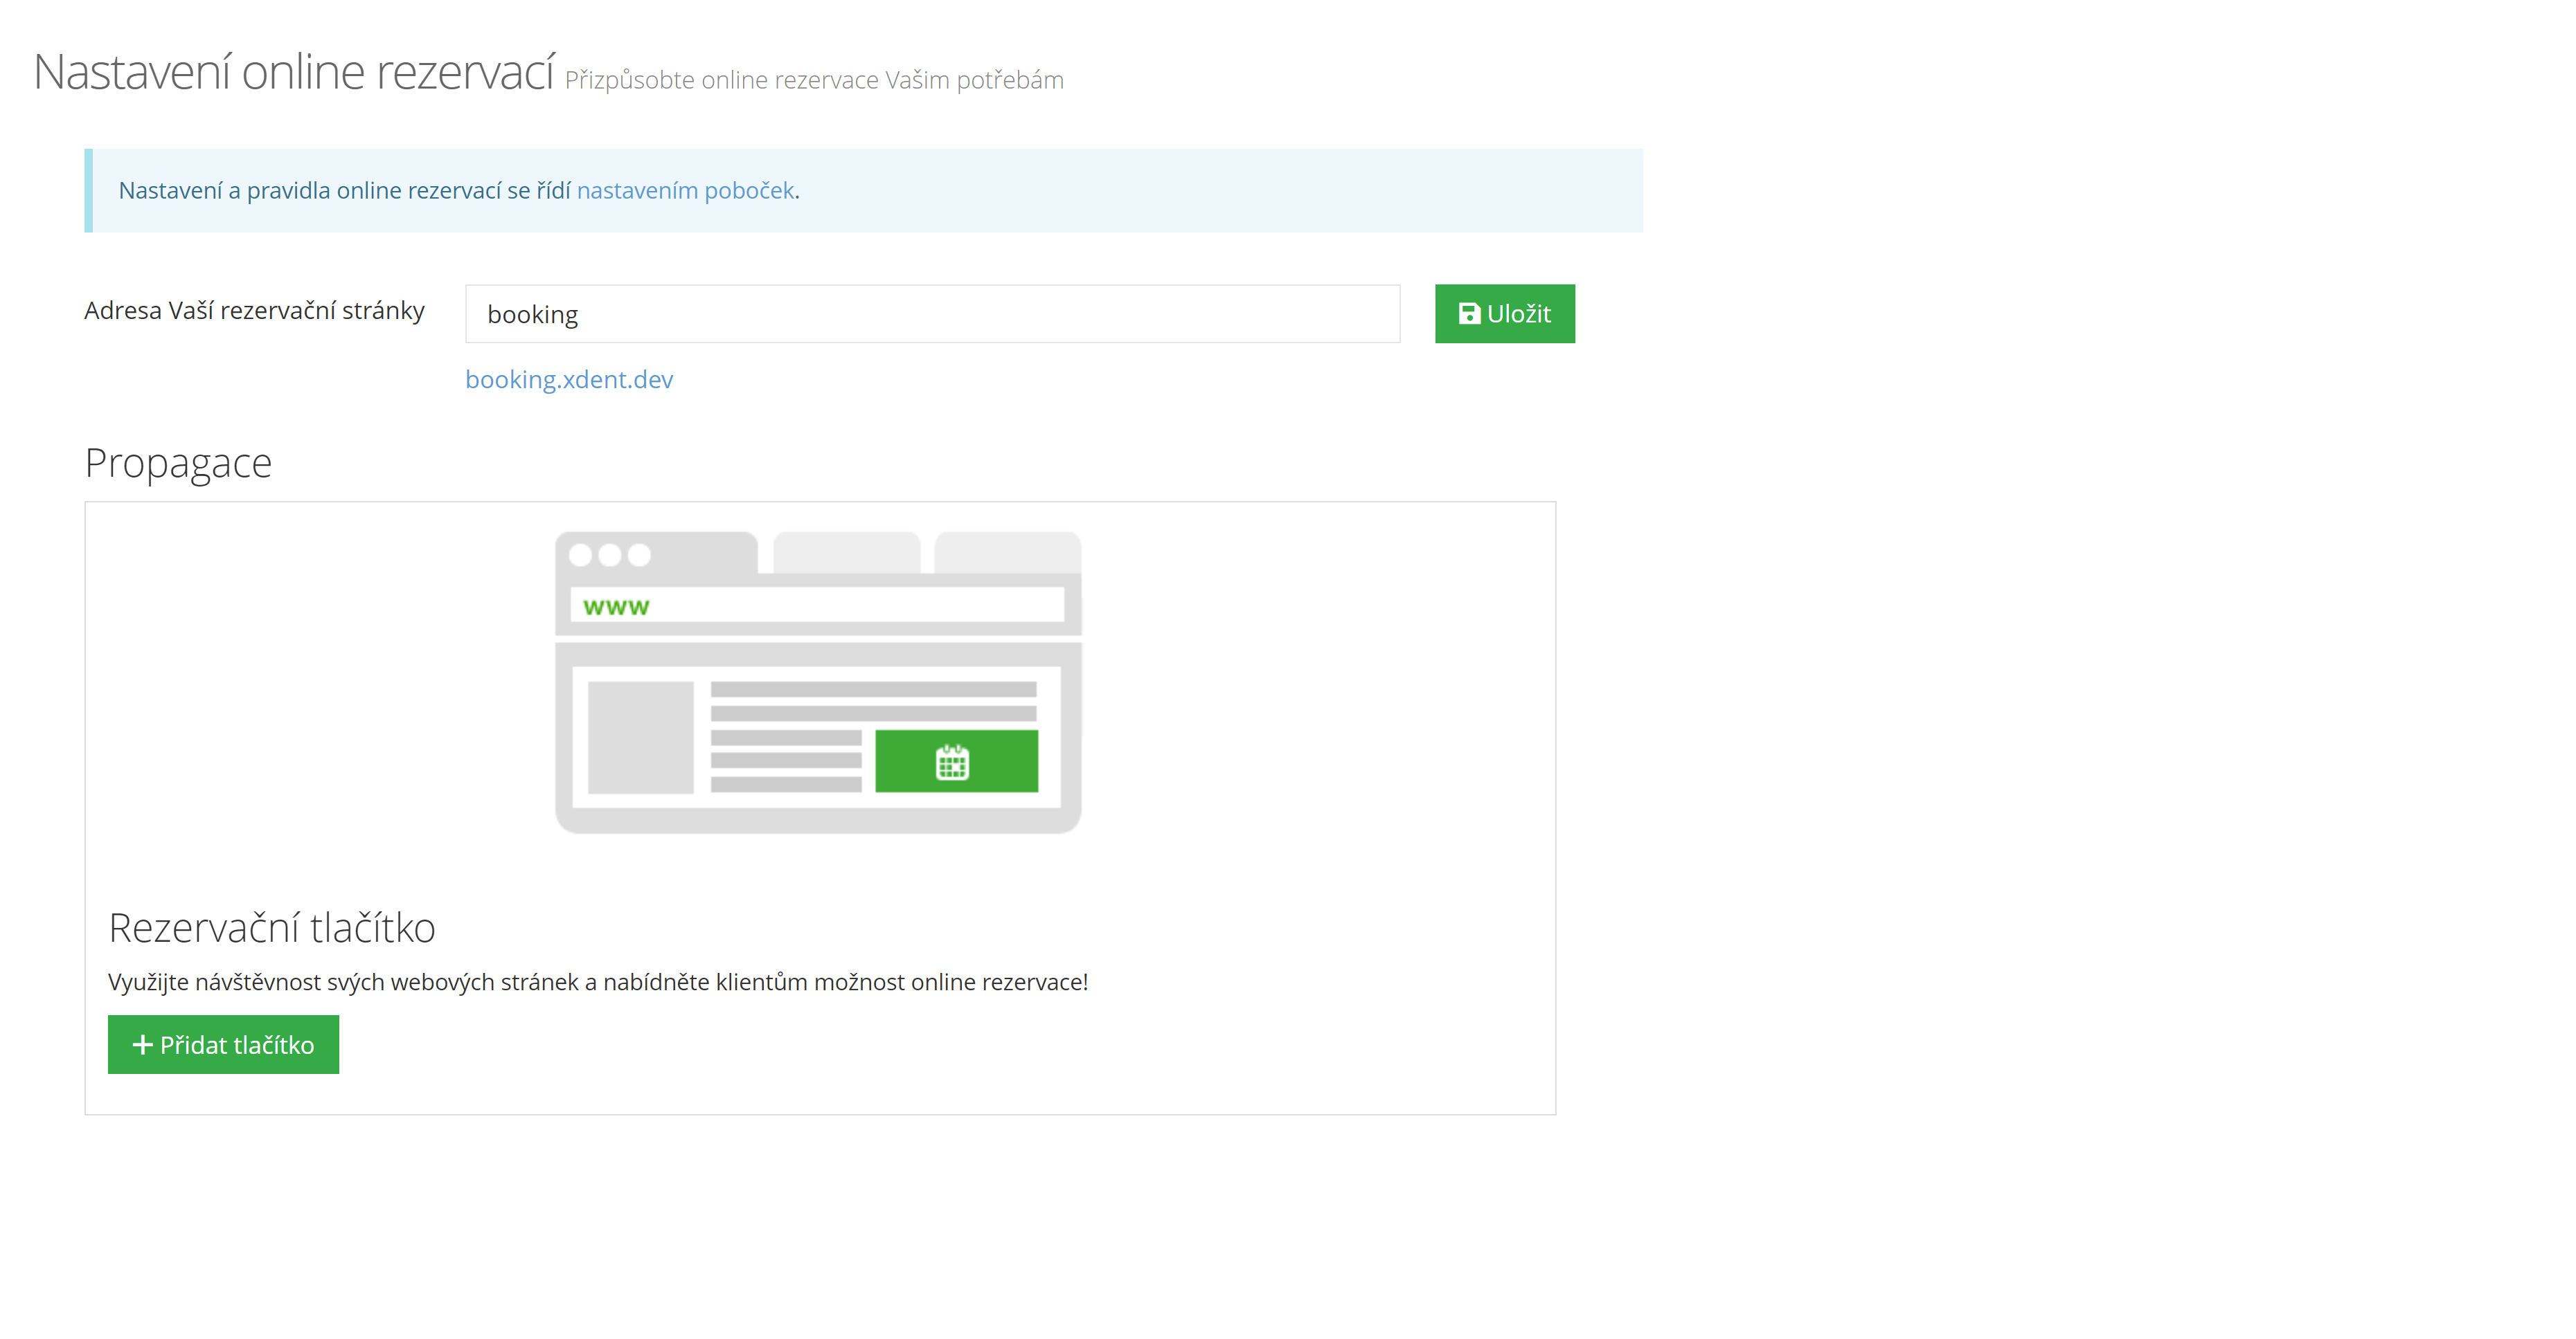
Task: Click the calendar icon in the illustration
Action: (x=952, y=763)
